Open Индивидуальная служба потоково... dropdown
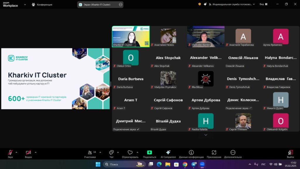The height and width of the screenshot is (169, 300). [232, 4]
